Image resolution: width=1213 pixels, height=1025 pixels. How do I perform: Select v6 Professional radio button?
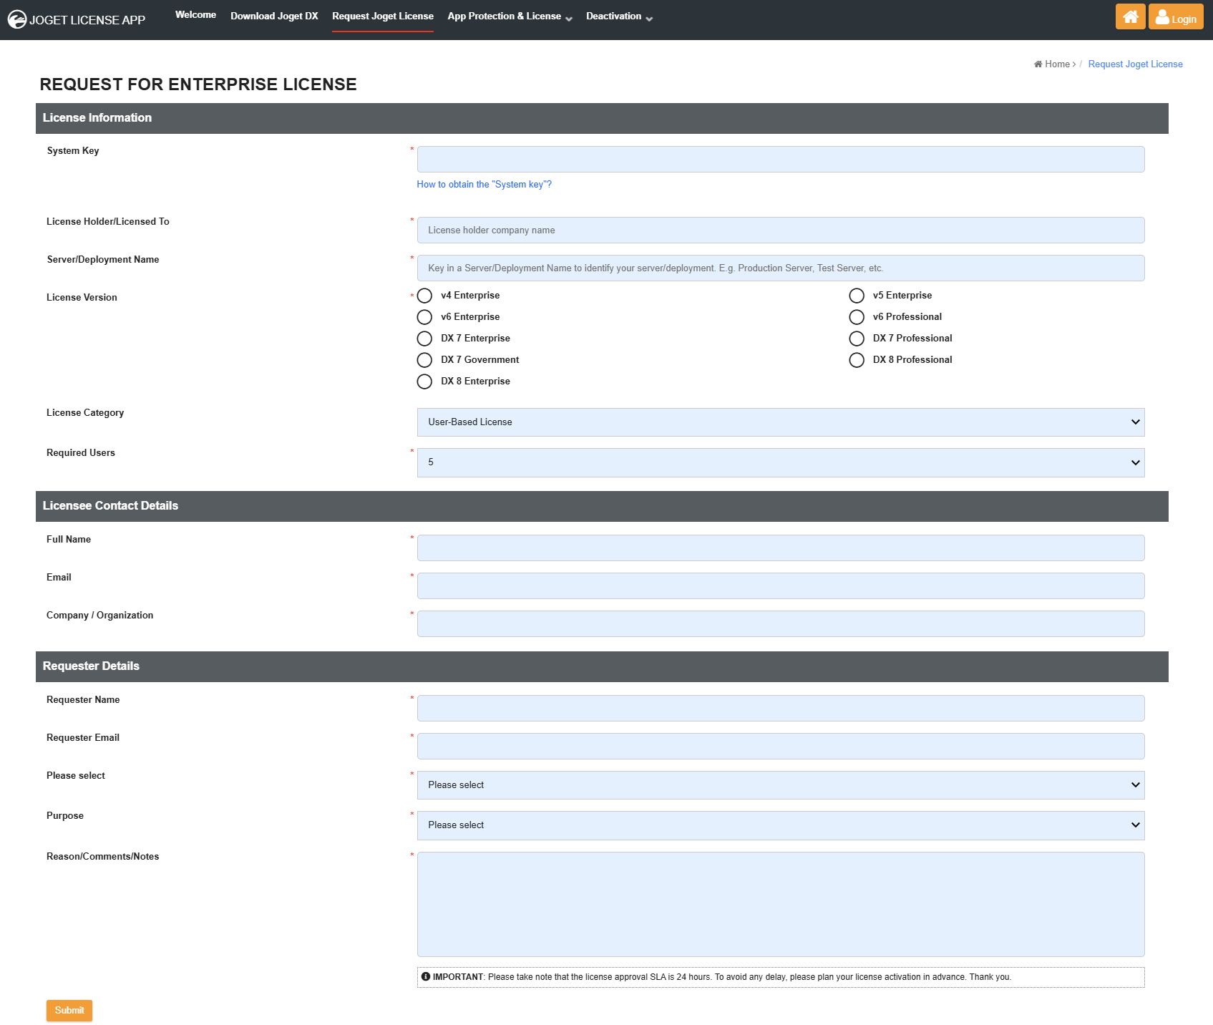tap(857, 317)
